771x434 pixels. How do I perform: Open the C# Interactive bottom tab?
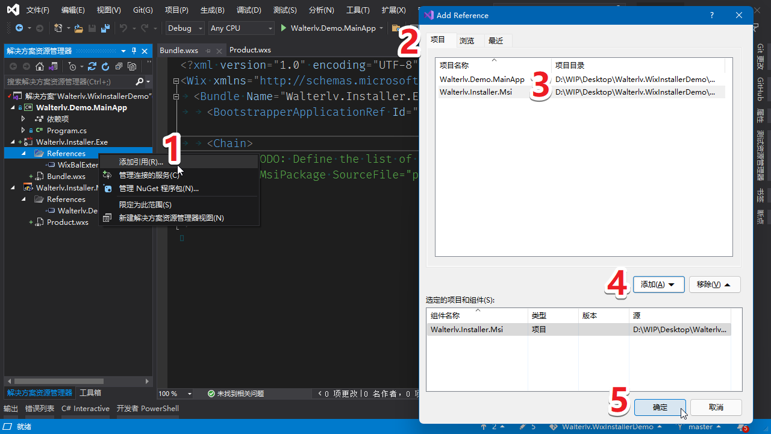pyautogui.click(x=86, y=409)
